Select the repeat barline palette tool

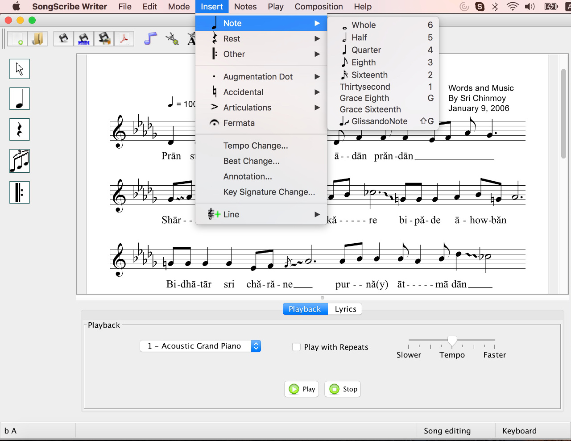click(x=20, y=192)
